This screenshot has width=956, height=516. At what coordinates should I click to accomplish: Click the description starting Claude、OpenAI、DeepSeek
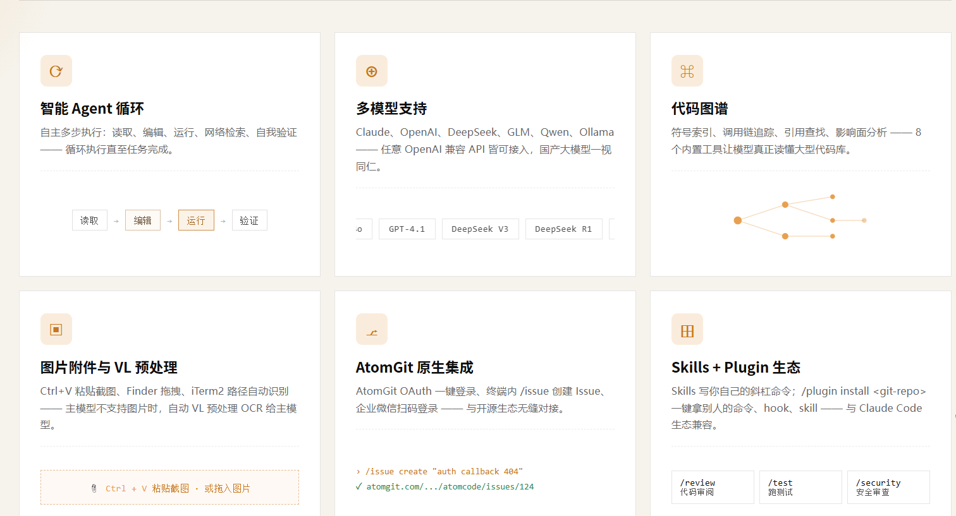pos(485,150)
